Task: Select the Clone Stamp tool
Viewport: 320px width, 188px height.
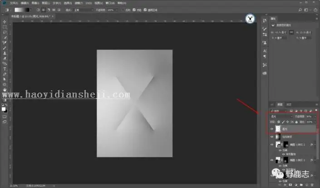Action: coord(5,53)
